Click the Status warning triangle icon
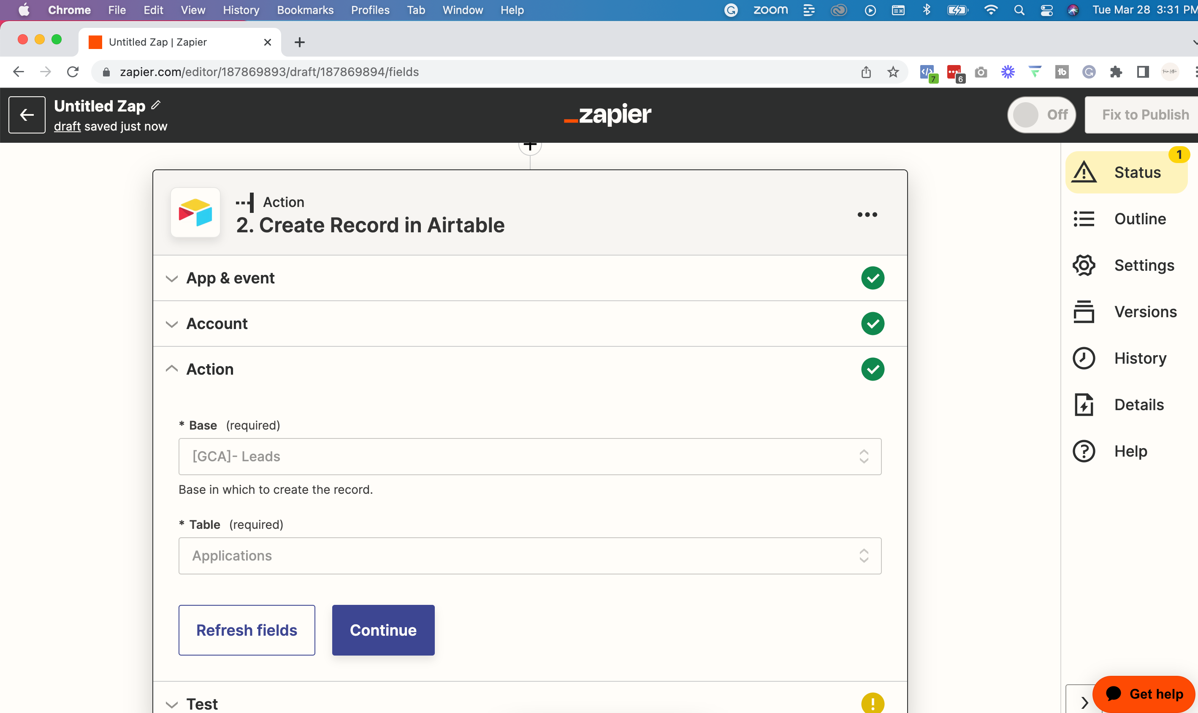Viewport: 1198px width, 713px height. point(1084,172)
